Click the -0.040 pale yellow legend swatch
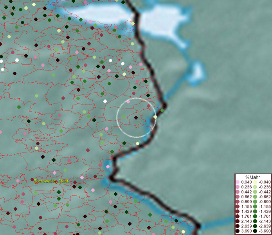The height and width of the screenshot is (235, 272). [255, 182]
